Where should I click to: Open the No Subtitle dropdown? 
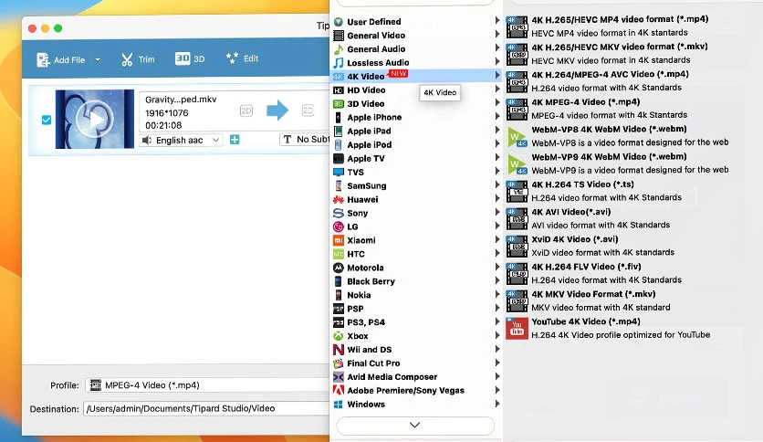pos(305,140)
